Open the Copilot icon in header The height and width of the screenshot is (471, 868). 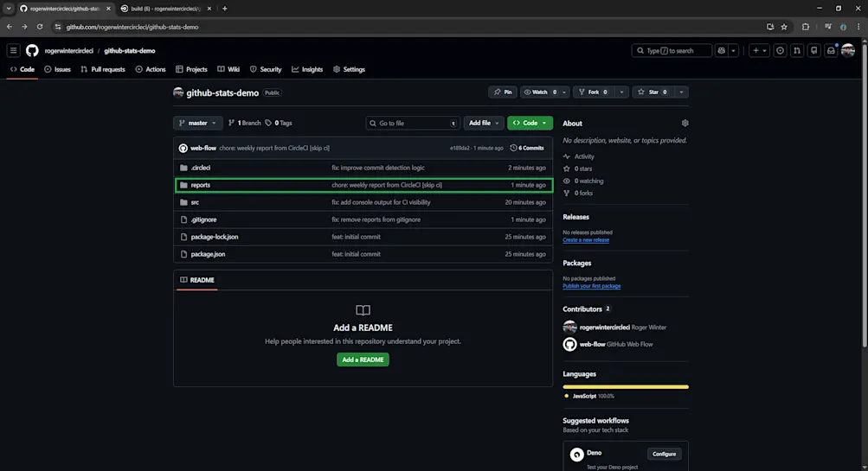point(721,50)
